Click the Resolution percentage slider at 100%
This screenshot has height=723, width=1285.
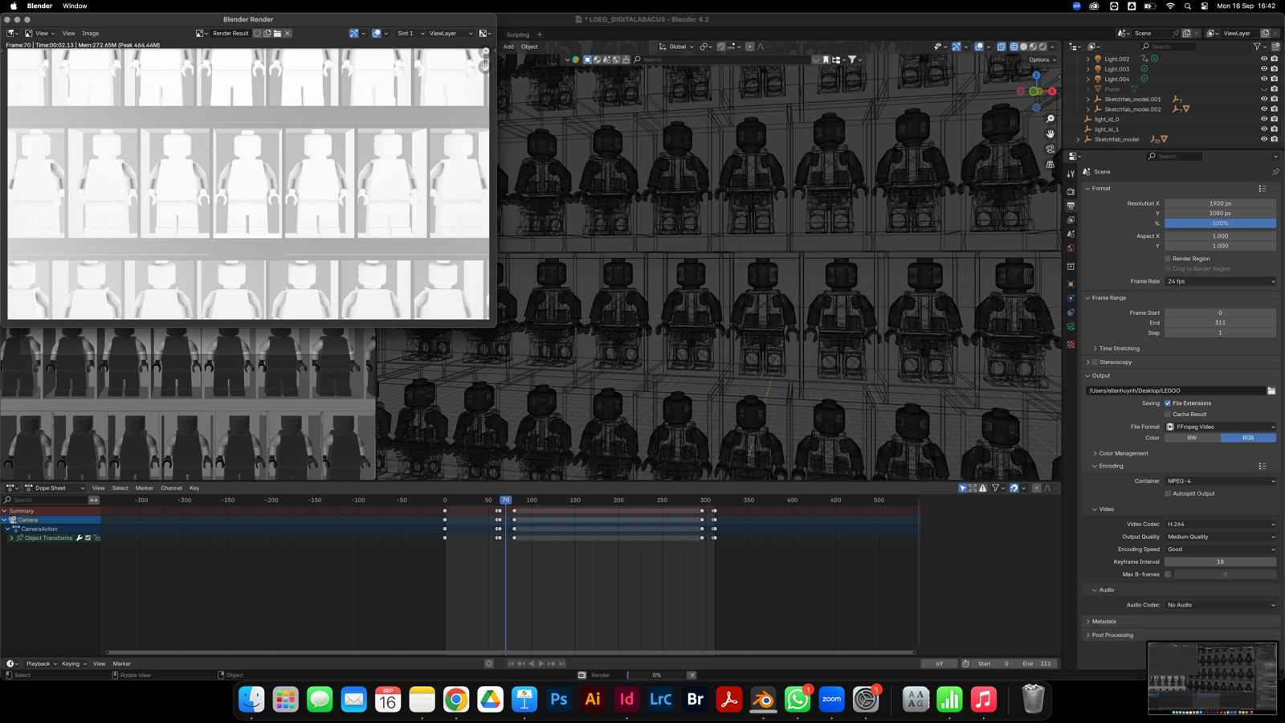1220,223
